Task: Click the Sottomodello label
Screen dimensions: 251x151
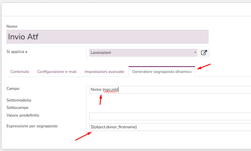Action: pyautogui.click(x=19, y=100)
